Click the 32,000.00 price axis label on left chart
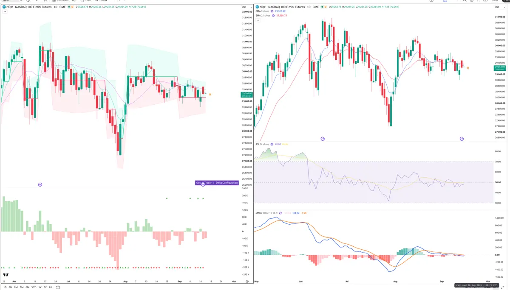The width and height of the screenshot is (510, 290). [247, 12]
